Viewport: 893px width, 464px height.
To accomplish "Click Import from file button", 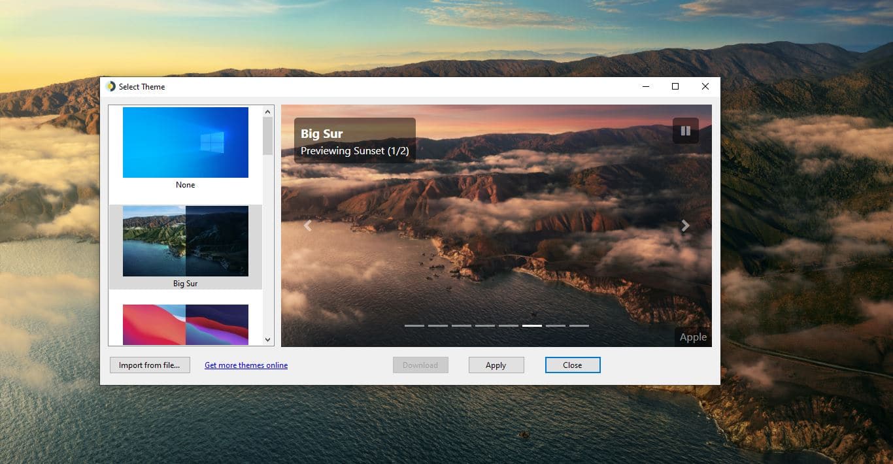I will pyautogui.click(x=150, y=365).
